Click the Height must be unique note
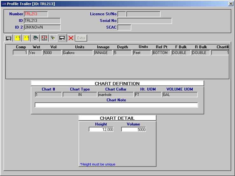 tap(98, 164)
